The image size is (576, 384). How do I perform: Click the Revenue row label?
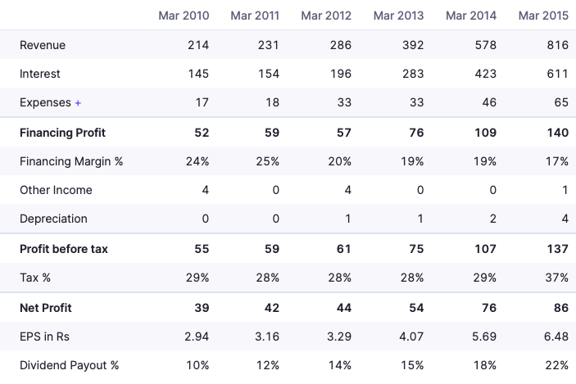43,45
